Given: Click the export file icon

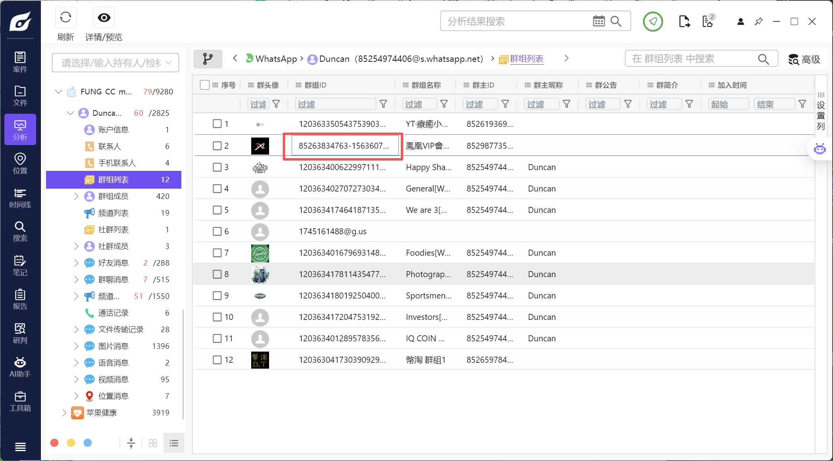Looking at the screenshot, I should click(684, 21).
